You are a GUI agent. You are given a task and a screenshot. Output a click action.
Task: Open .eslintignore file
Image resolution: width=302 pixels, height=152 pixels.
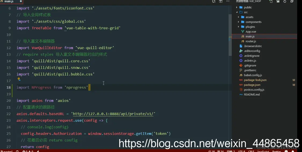(x=252, y=56)
